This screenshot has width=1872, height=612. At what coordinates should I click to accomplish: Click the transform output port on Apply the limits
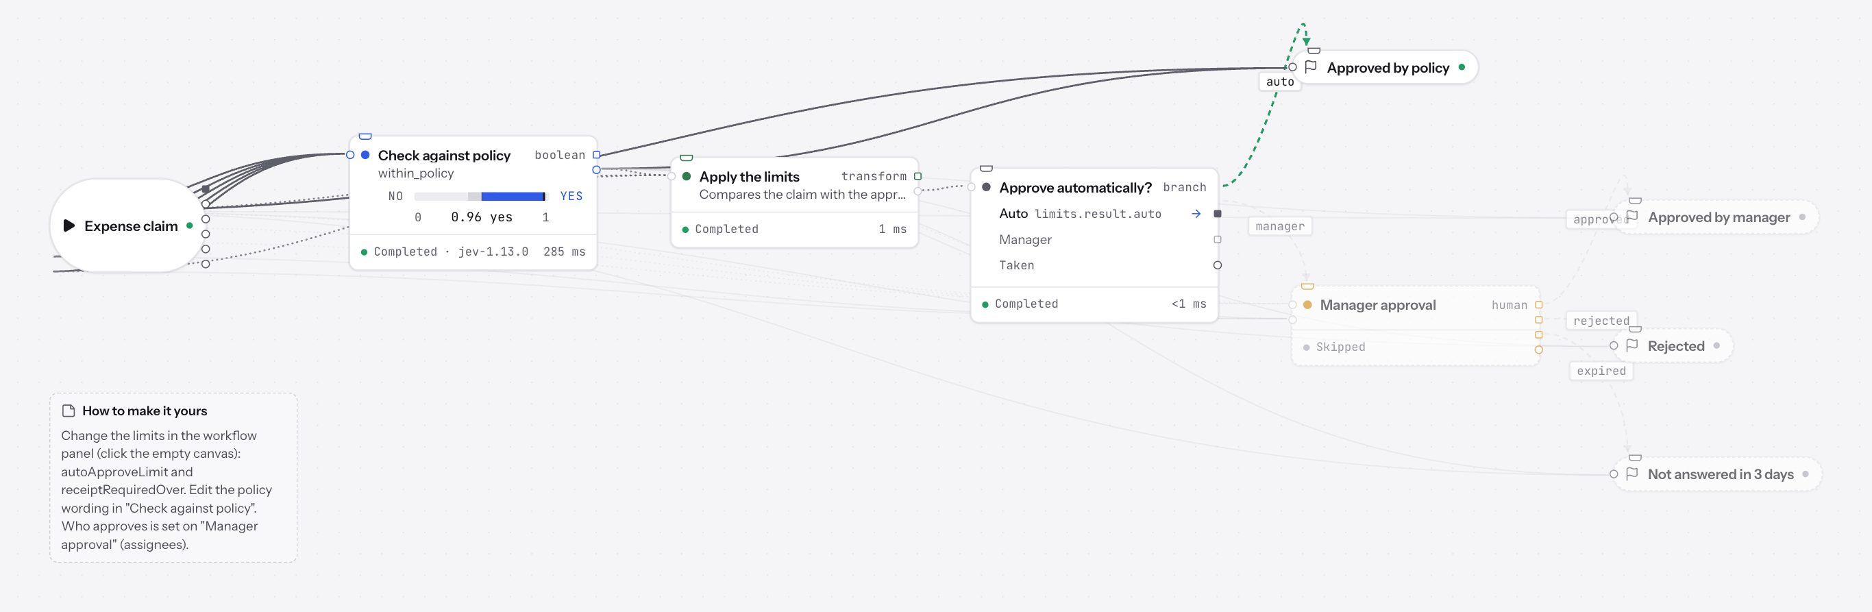tap(917, 176)
